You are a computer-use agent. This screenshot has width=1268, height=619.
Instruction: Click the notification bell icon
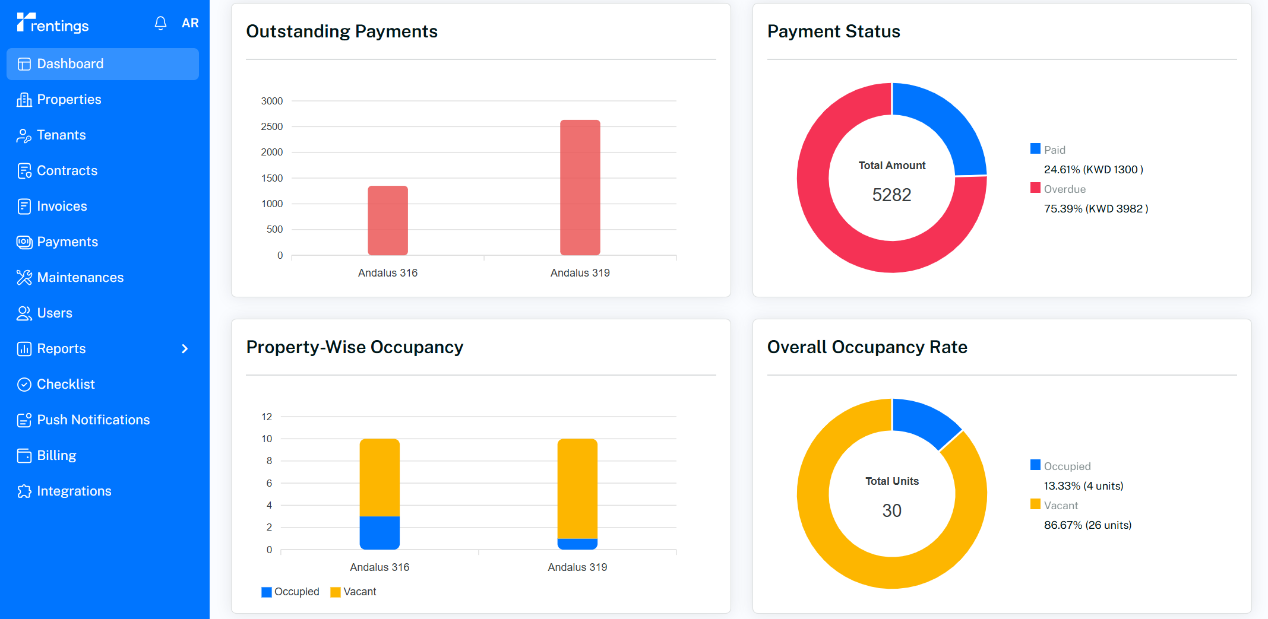160,23
